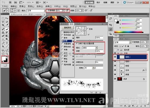This screenshot has width=150, height=108.
Task: Select the Move tool
Action: point(7,18)
